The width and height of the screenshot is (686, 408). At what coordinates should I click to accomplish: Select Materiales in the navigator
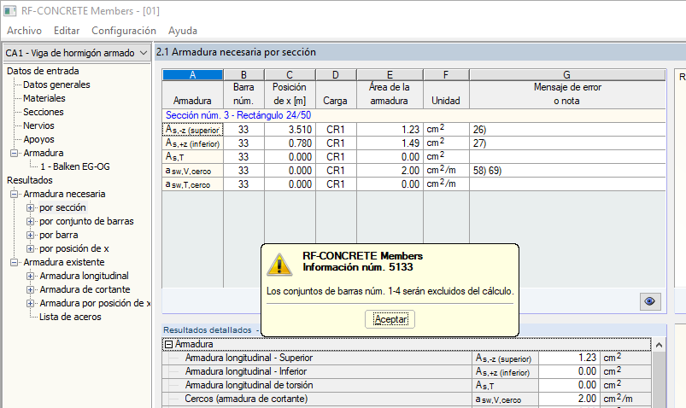pyautogui.click(x=44, y=98)
